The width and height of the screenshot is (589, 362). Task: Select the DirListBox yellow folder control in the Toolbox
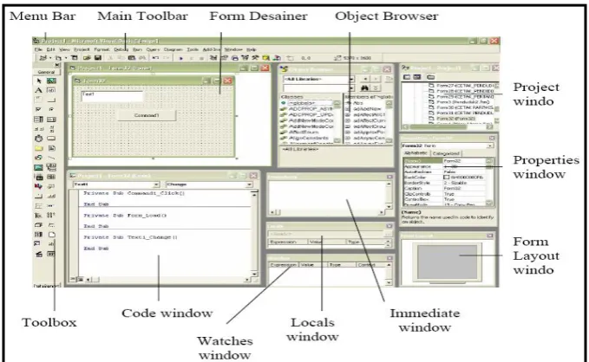(x=39, y=148)
